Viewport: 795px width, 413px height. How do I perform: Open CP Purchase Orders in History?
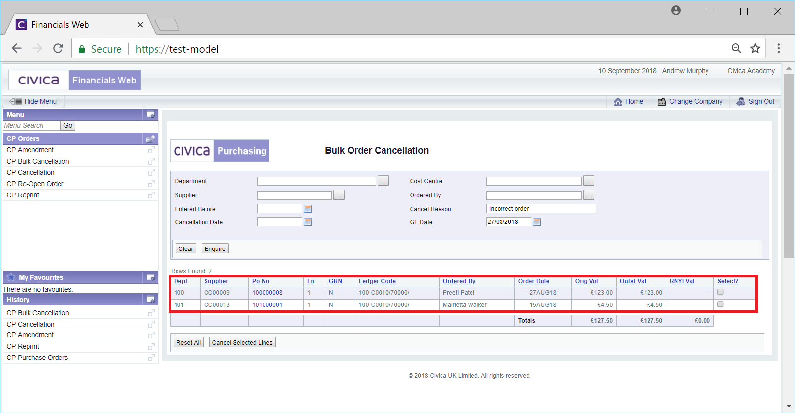37,358
